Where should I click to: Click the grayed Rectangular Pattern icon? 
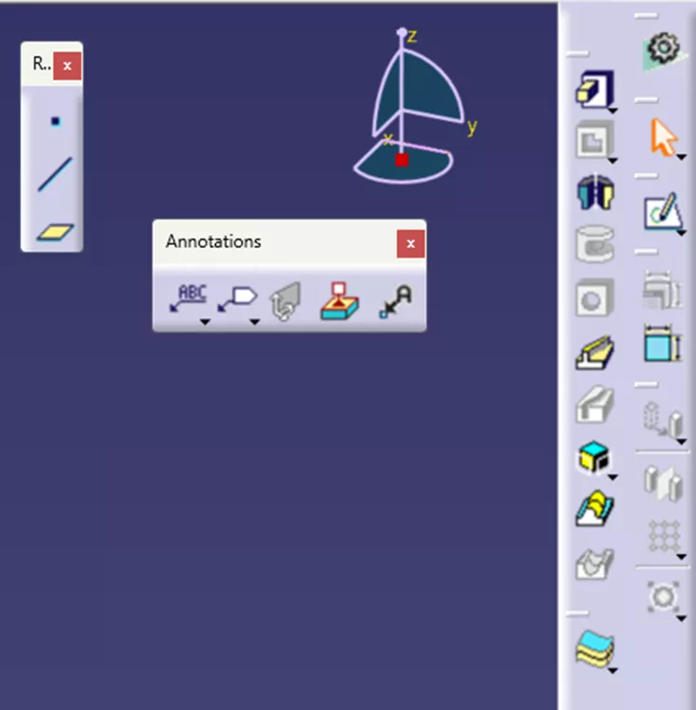coord(664,536)
